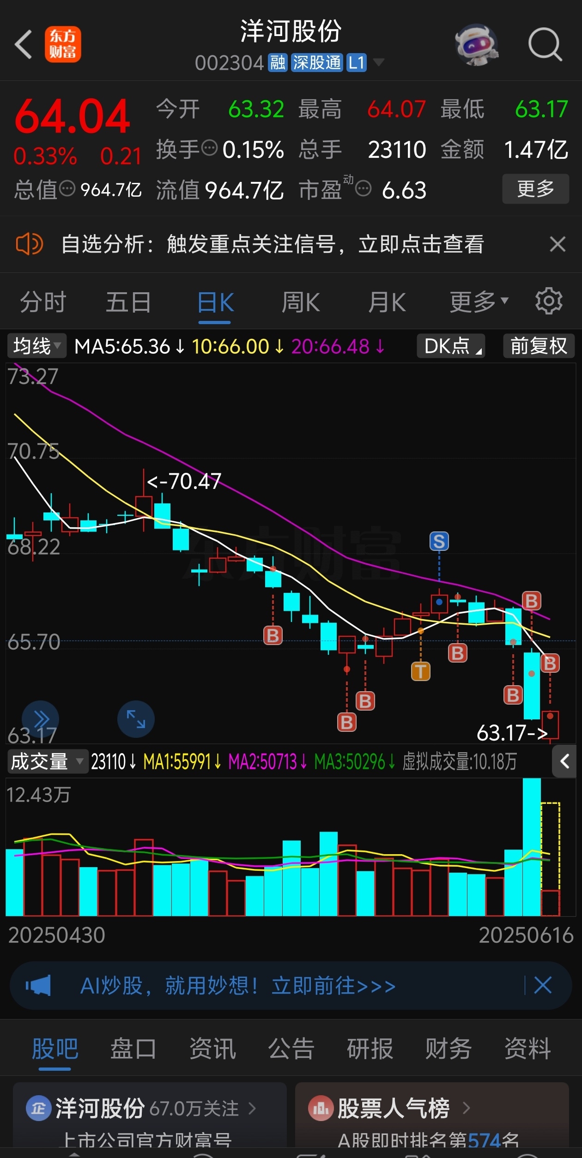The height and width of the screenshot is (1158, 582).
Task: Open the 均线 indicator dropdown
Action: pyautogui.click(x=37, y=346)
